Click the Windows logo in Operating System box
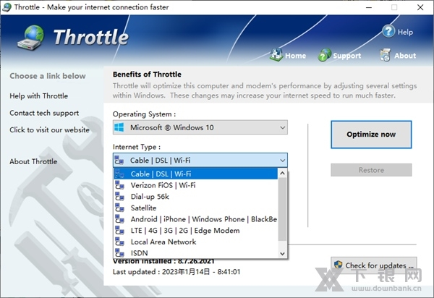This screenshot has height=298, width=434. (x=119, y=127)
